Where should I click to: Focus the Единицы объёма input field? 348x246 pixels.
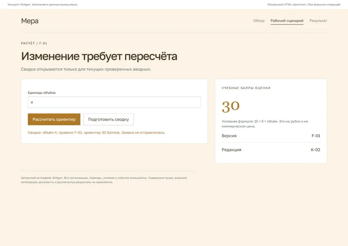coord(114,102)
